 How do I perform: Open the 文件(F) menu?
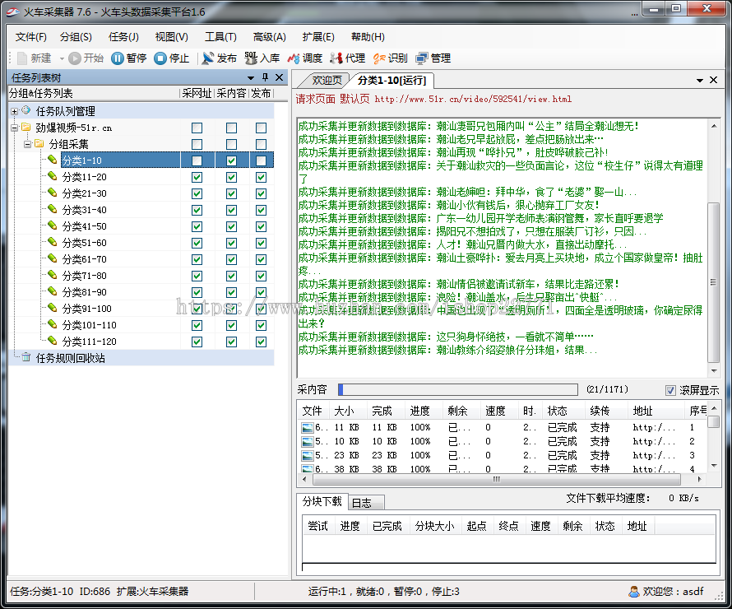point(30,37)
